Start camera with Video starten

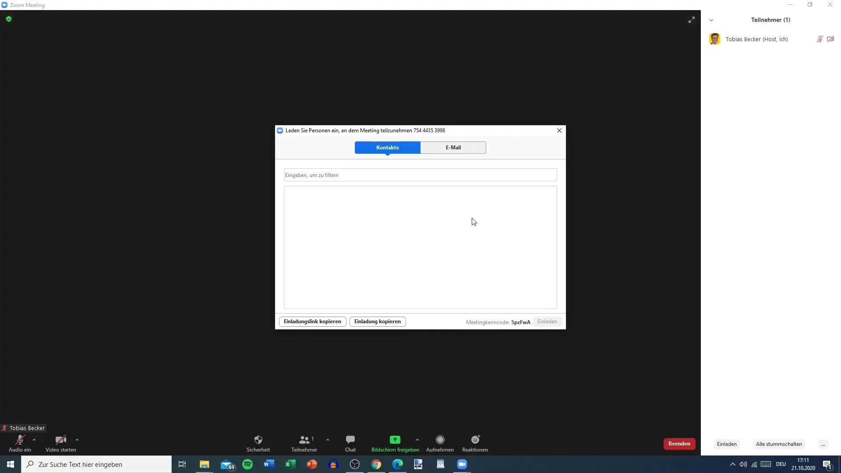click(60, 443)
